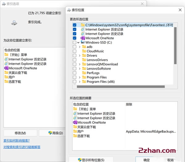Click 迅雷下载 folder icon in the summary list

tap(75, 136)
